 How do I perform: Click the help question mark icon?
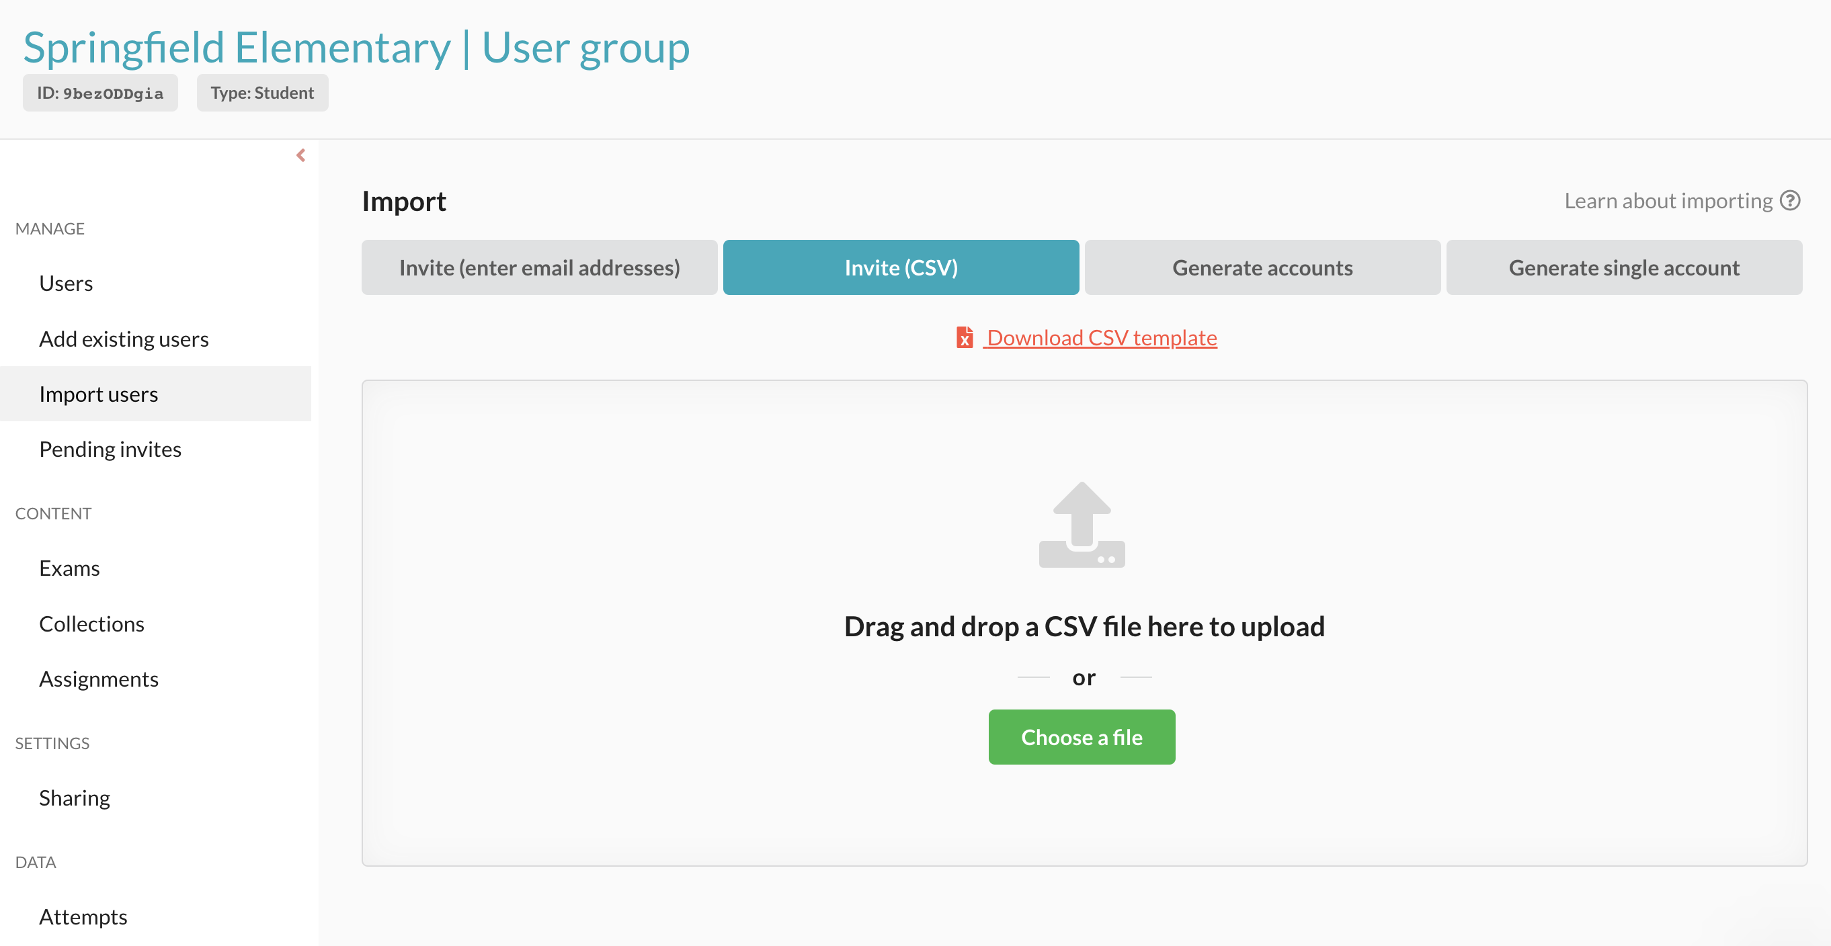[1790, 201]
